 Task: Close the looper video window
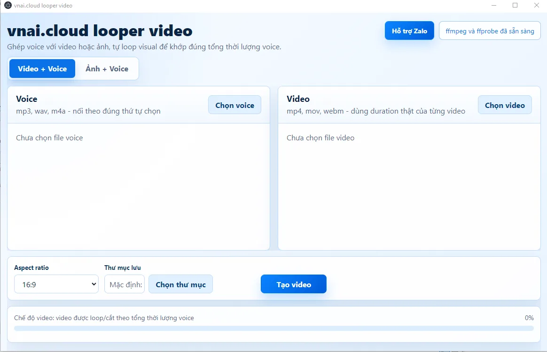(537, 6)
